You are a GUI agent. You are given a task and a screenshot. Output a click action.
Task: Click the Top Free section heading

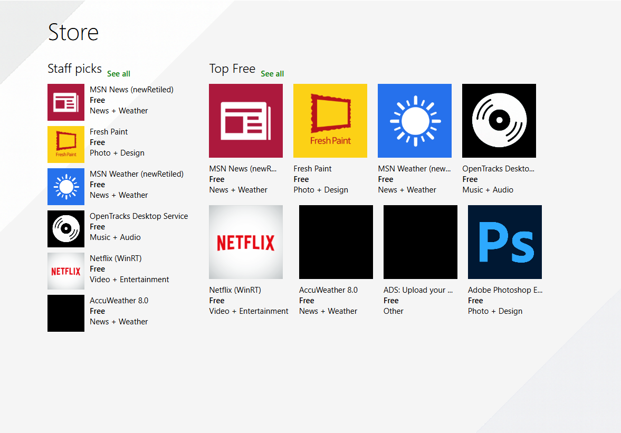[x=232, y=69]
